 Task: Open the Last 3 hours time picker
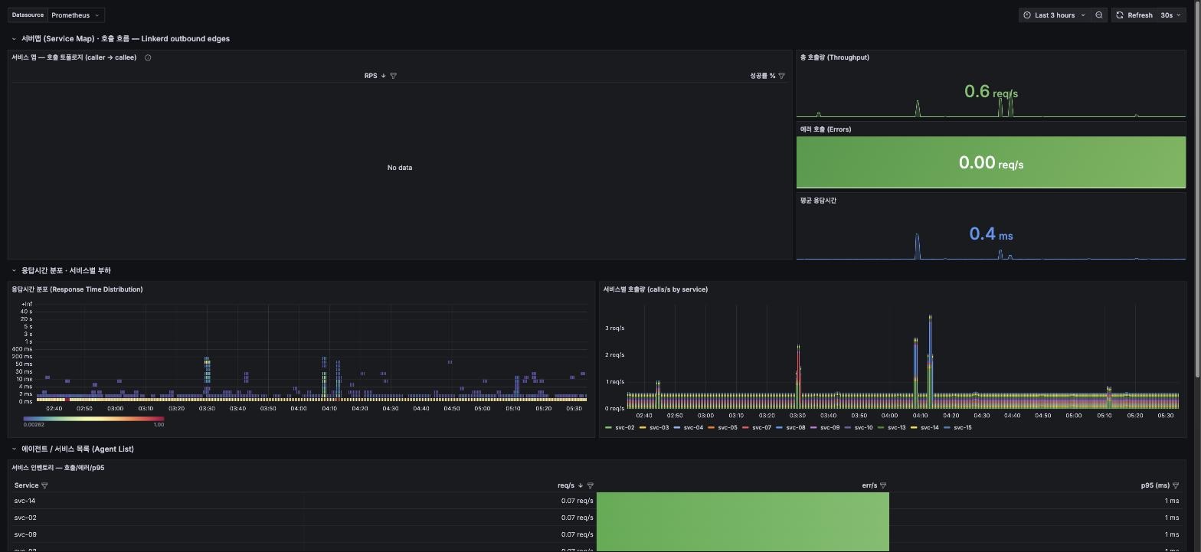click(1054, 15)
